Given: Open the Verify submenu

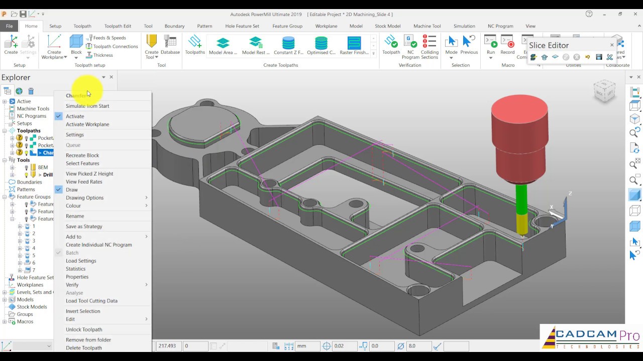Looking at the screenshot, I should [x=102, y=285].
